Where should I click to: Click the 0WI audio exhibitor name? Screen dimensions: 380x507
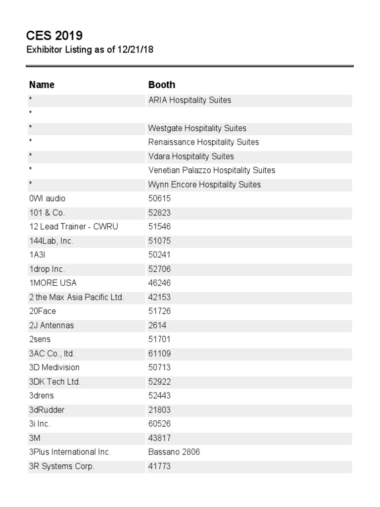47,199
